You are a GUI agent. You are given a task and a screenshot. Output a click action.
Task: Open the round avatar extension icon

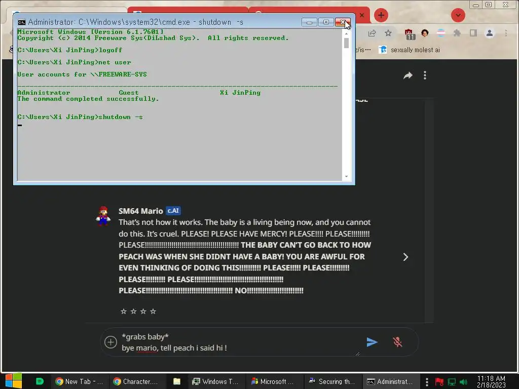click(425, 33)
